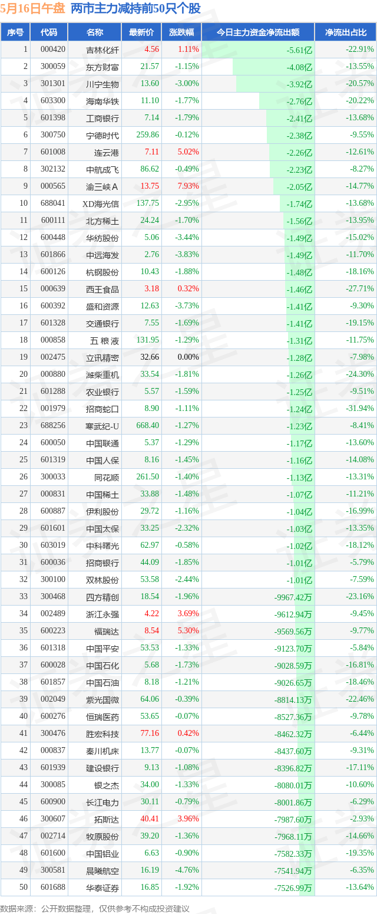
Task: Click the 代码 column header
Action: click(x=49, y=32)
